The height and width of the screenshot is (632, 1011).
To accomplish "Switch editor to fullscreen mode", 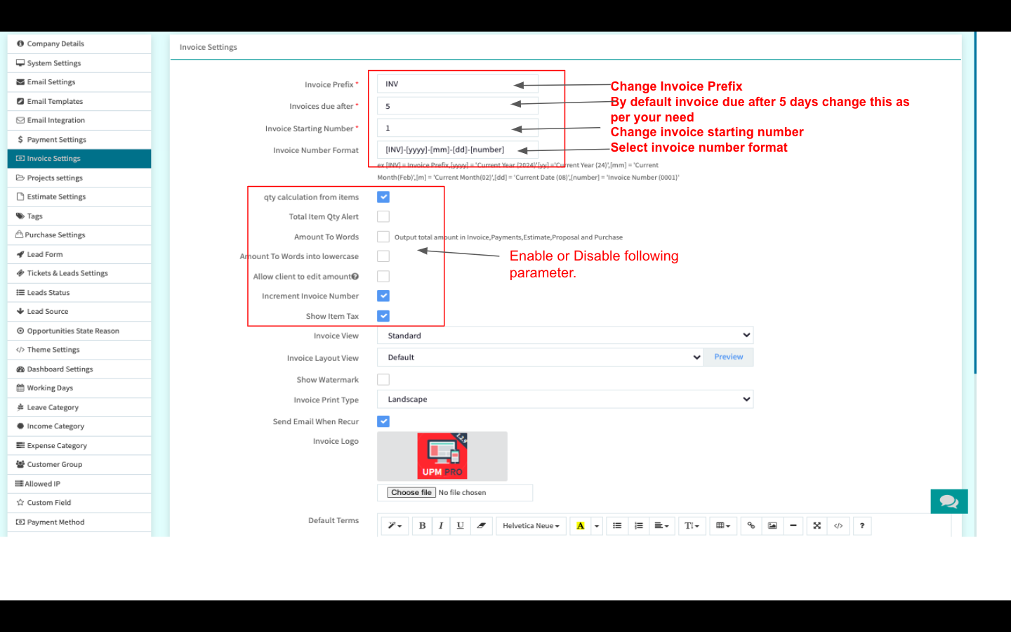I will tap(817, 525).
